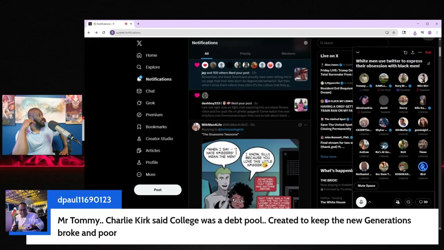Open the browser downloads icon

coord(415,33)
